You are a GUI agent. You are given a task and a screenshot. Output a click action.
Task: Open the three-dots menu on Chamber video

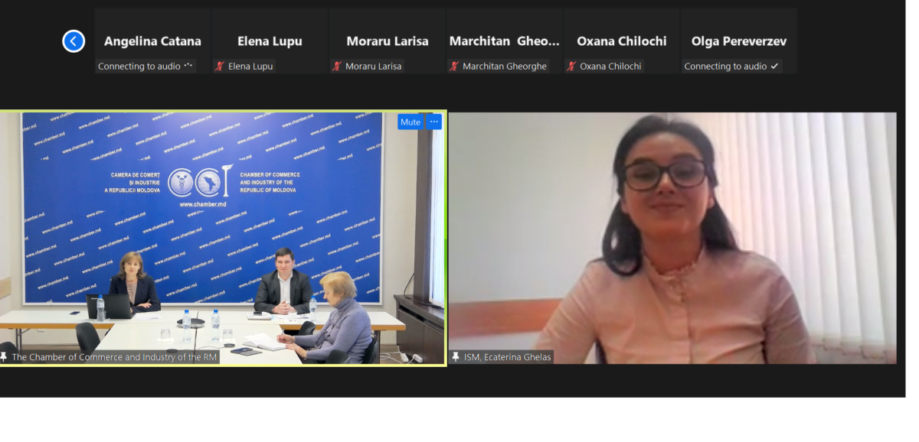click(x=434, y=122)
